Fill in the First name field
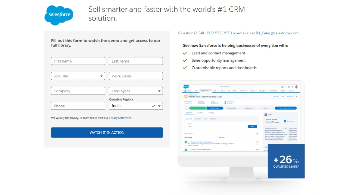The width and height of the screenshot is (348, 195). 78,61
